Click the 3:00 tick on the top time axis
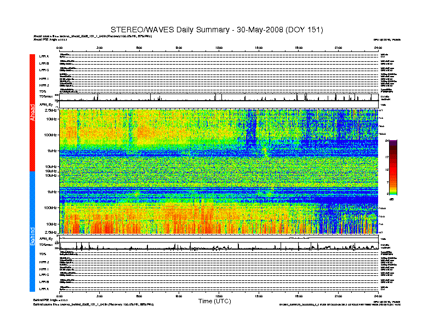The height and width of the screenshot is (335, 434). point(99,48)
